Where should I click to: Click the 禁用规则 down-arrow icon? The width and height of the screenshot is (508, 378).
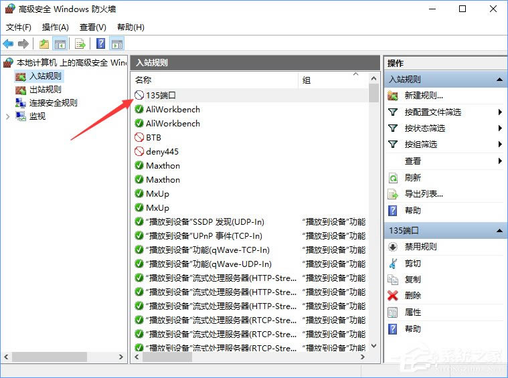point(393,247)
